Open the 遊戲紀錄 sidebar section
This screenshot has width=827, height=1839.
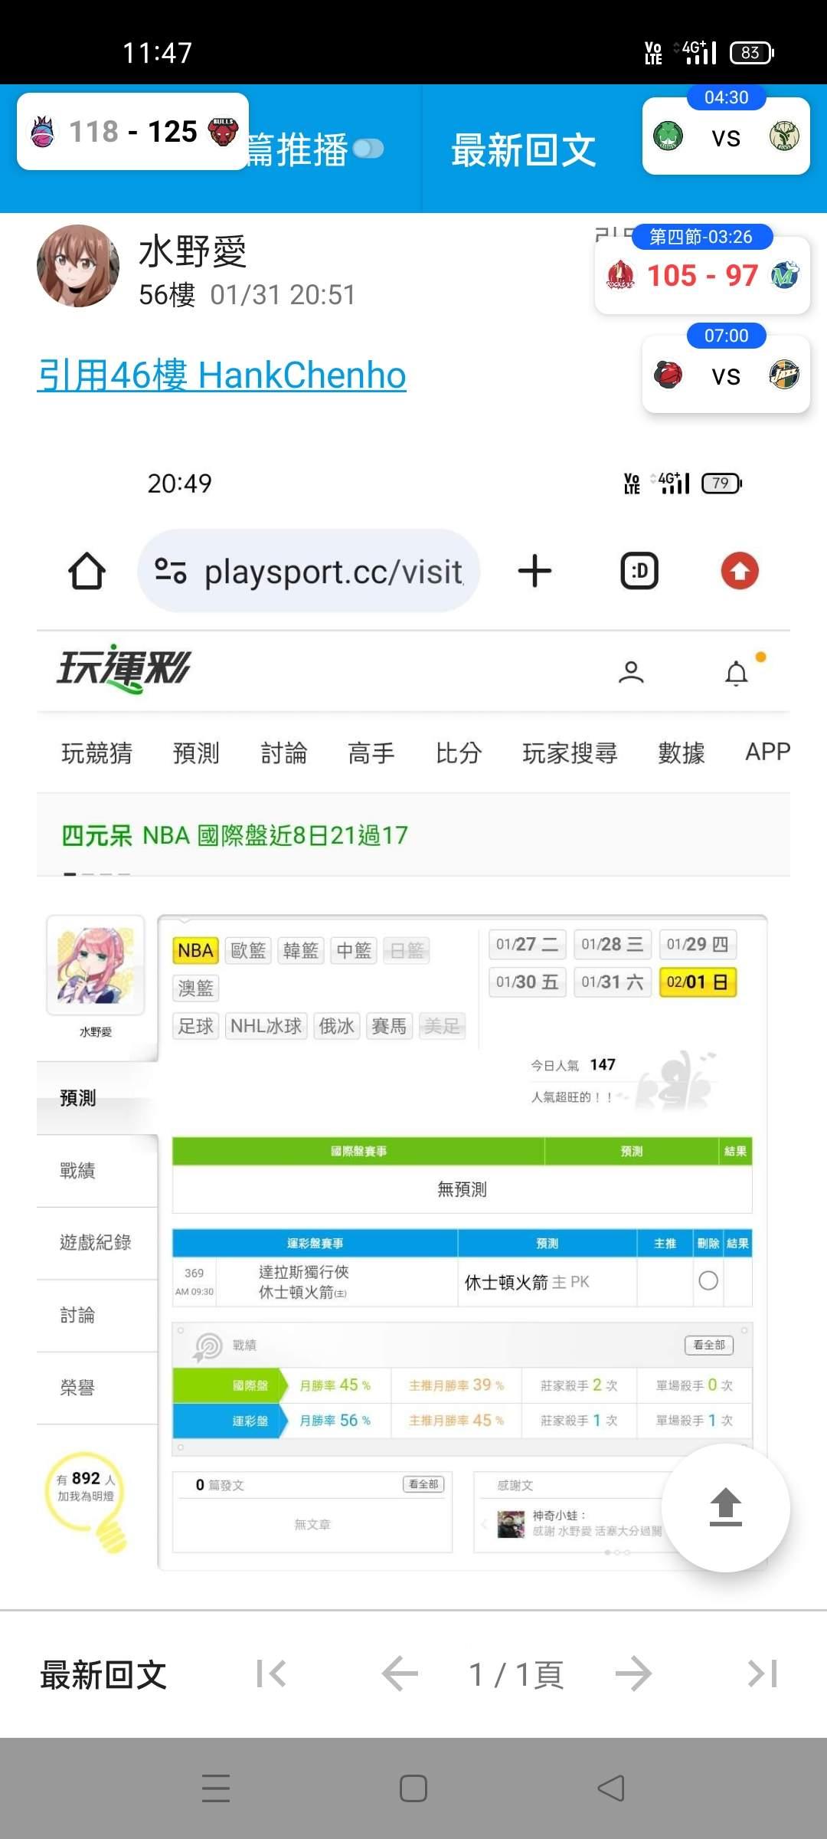[97, 1243]
